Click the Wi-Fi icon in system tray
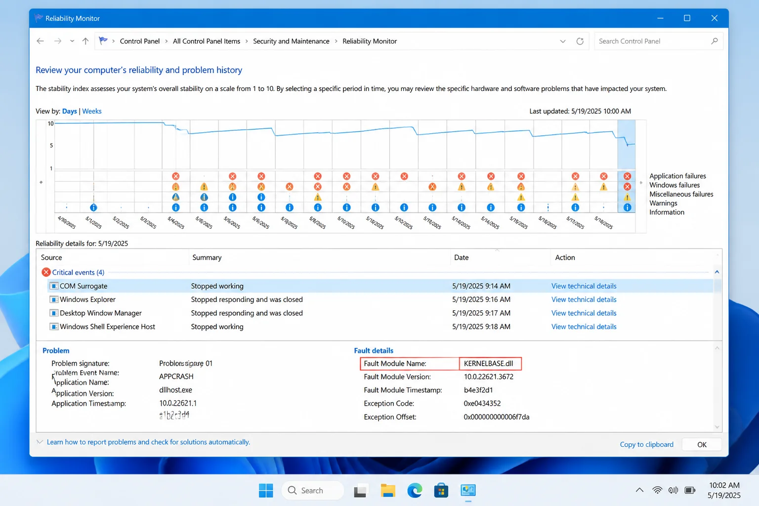This screenshot has height=506, width=759. pos(657,490)
